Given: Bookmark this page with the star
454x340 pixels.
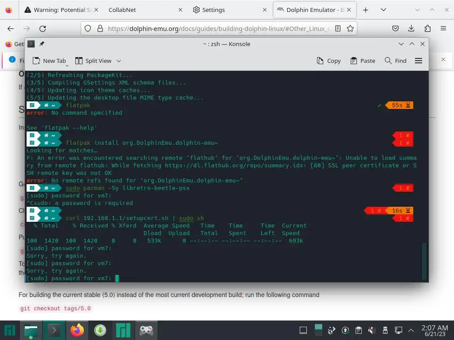Looking at the screenshot, I should (350, 28).
